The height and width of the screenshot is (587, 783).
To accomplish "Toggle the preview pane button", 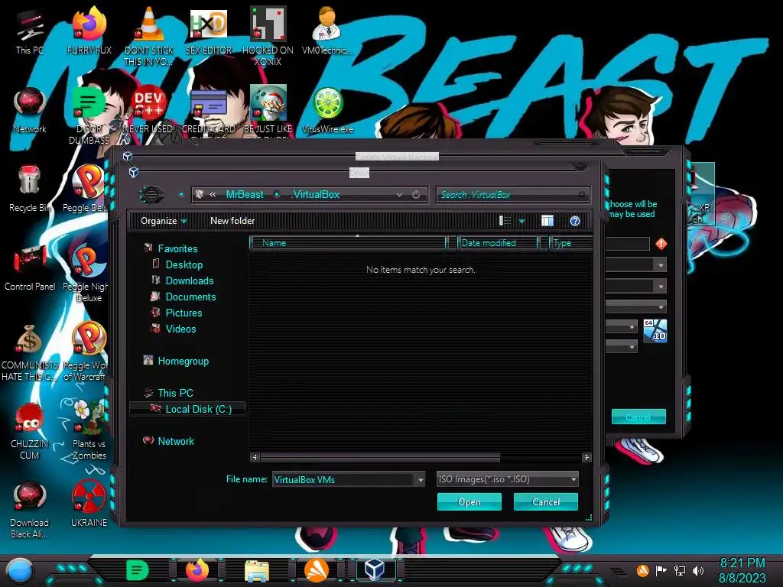I will pos(547,221).
